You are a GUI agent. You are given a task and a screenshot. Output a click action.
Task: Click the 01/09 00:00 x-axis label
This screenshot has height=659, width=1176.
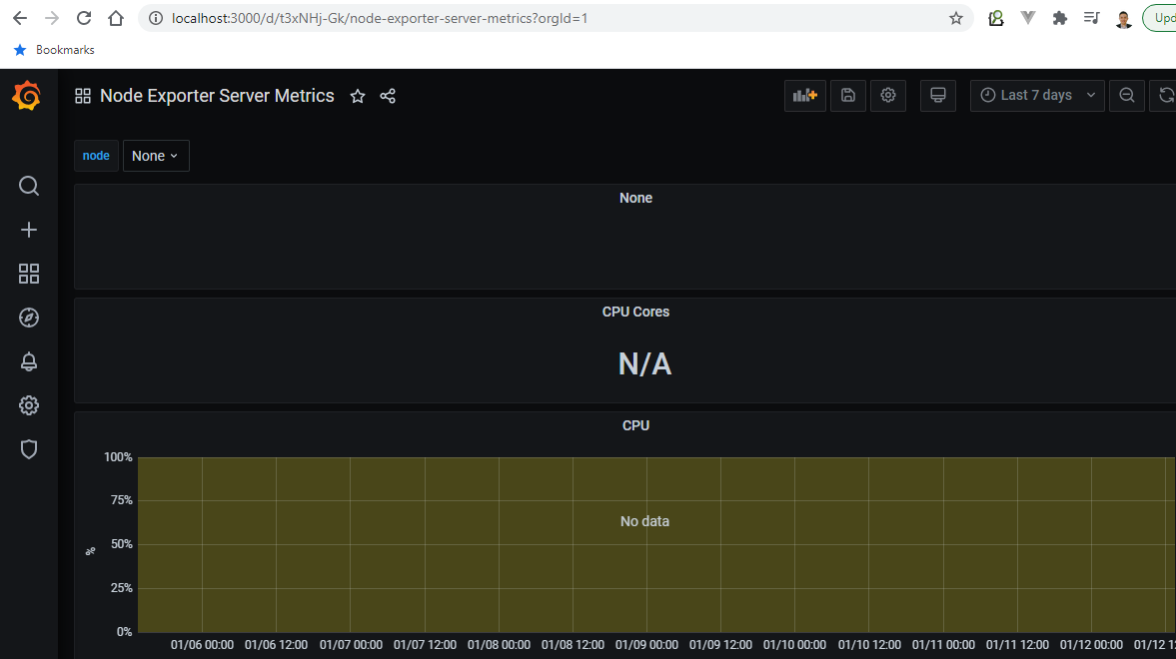point(646,645)
